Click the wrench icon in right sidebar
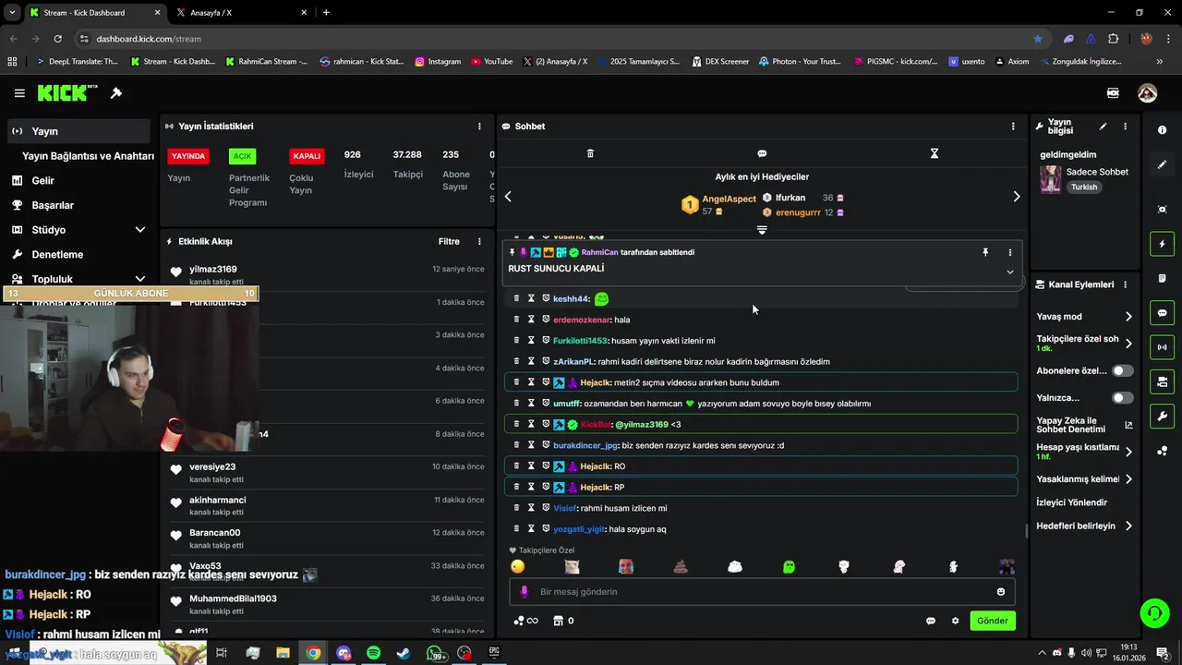The image size is (1182, 665). point(1162,417)
